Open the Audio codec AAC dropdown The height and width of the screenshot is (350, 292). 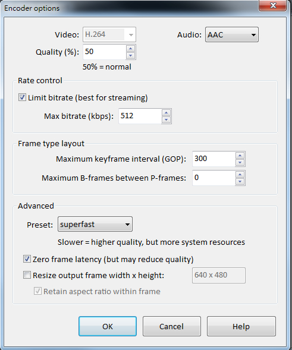tap(232, 34)
